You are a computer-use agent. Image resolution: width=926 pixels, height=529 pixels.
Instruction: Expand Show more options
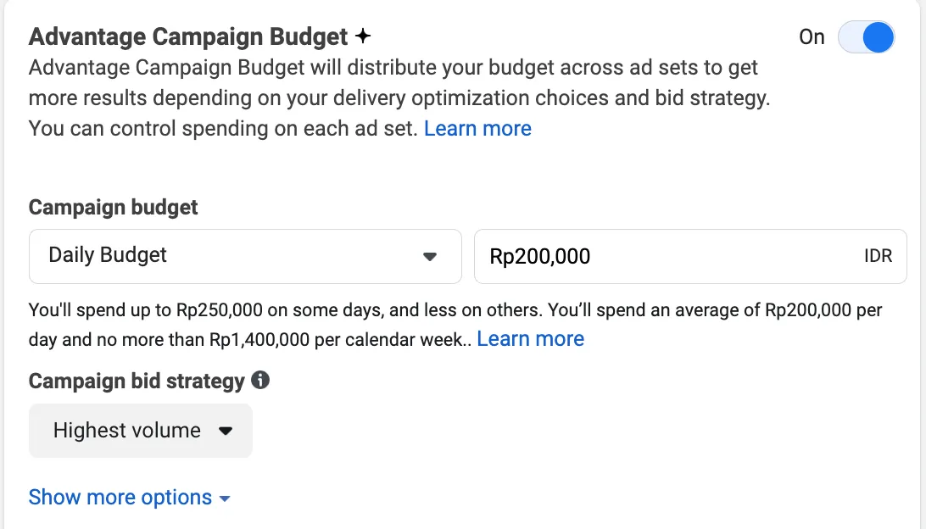point(130,497)
